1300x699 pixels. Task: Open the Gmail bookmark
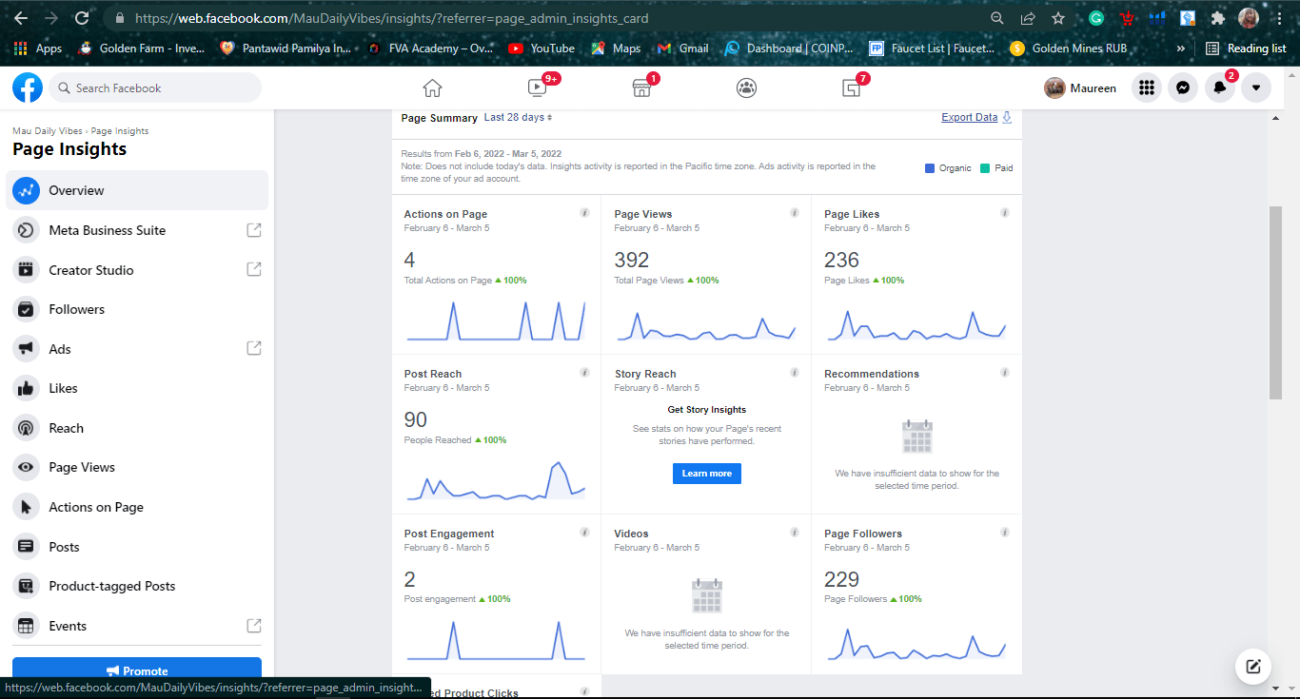tap(683, 49)
